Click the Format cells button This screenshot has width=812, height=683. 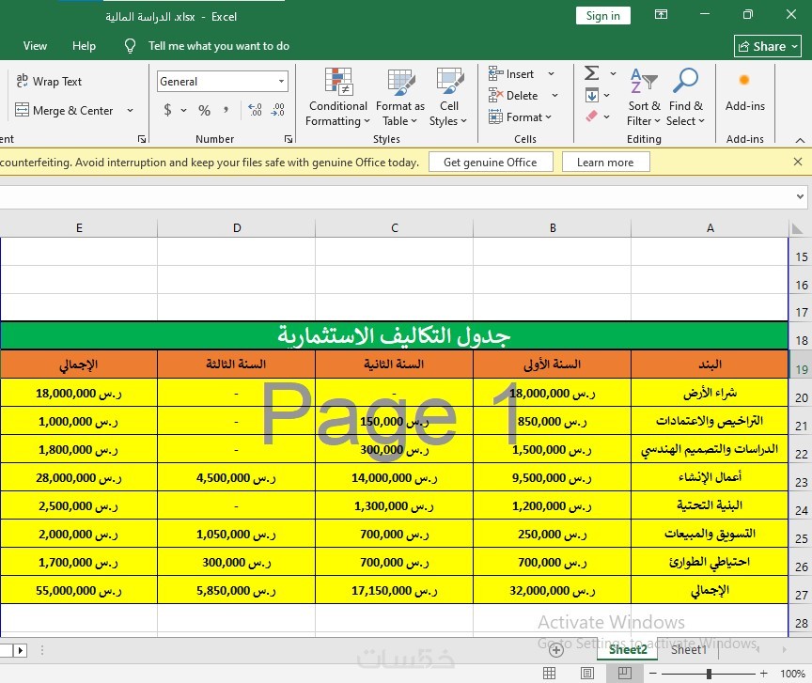[520, 117]
